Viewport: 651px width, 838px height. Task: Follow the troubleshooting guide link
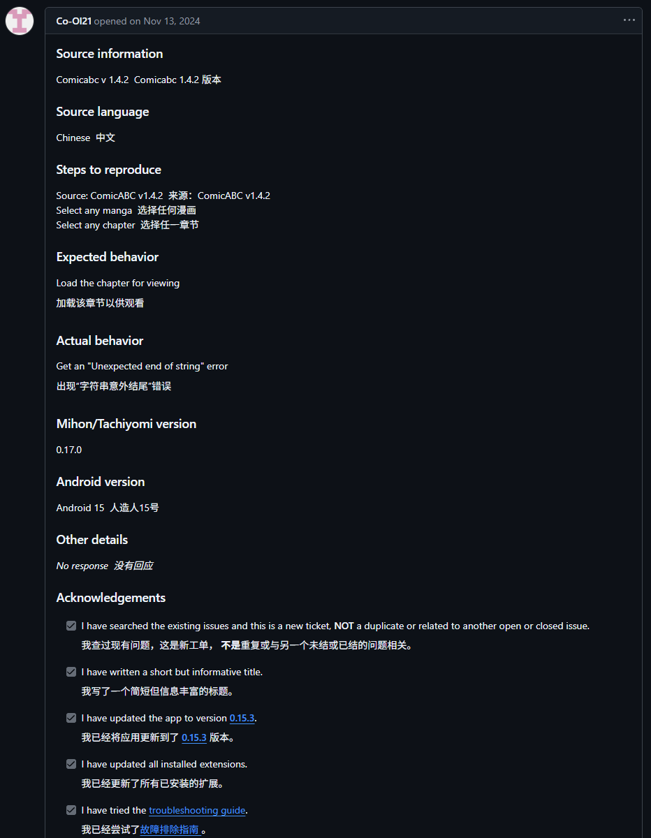point(197,810)
